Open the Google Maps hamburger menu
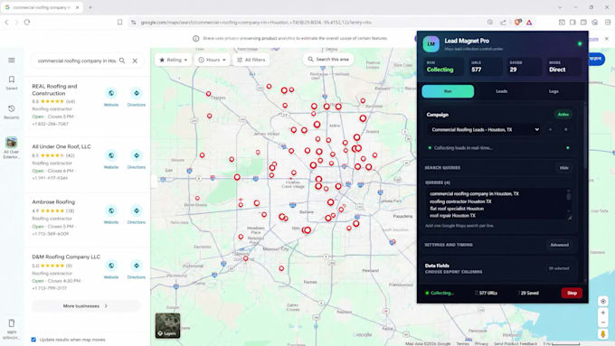This screenshot has width=615, height=346. click(12, 60)
